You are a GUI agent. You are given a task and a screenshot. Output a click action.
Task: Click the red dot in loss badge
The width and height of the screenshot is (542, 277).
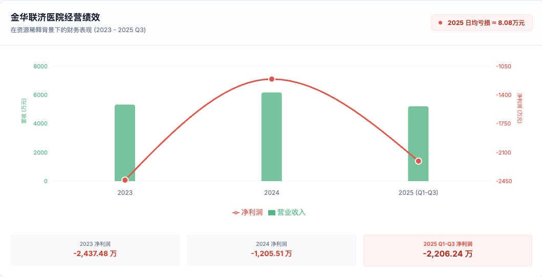pyautogui.click(x=440, y=22)
